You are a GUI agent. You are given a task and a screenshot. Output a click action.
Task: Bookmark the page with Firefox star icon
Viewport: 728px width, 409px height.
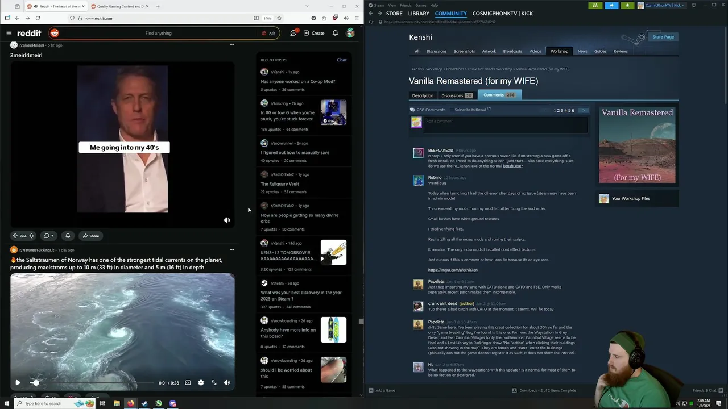[x=279, y=18]
